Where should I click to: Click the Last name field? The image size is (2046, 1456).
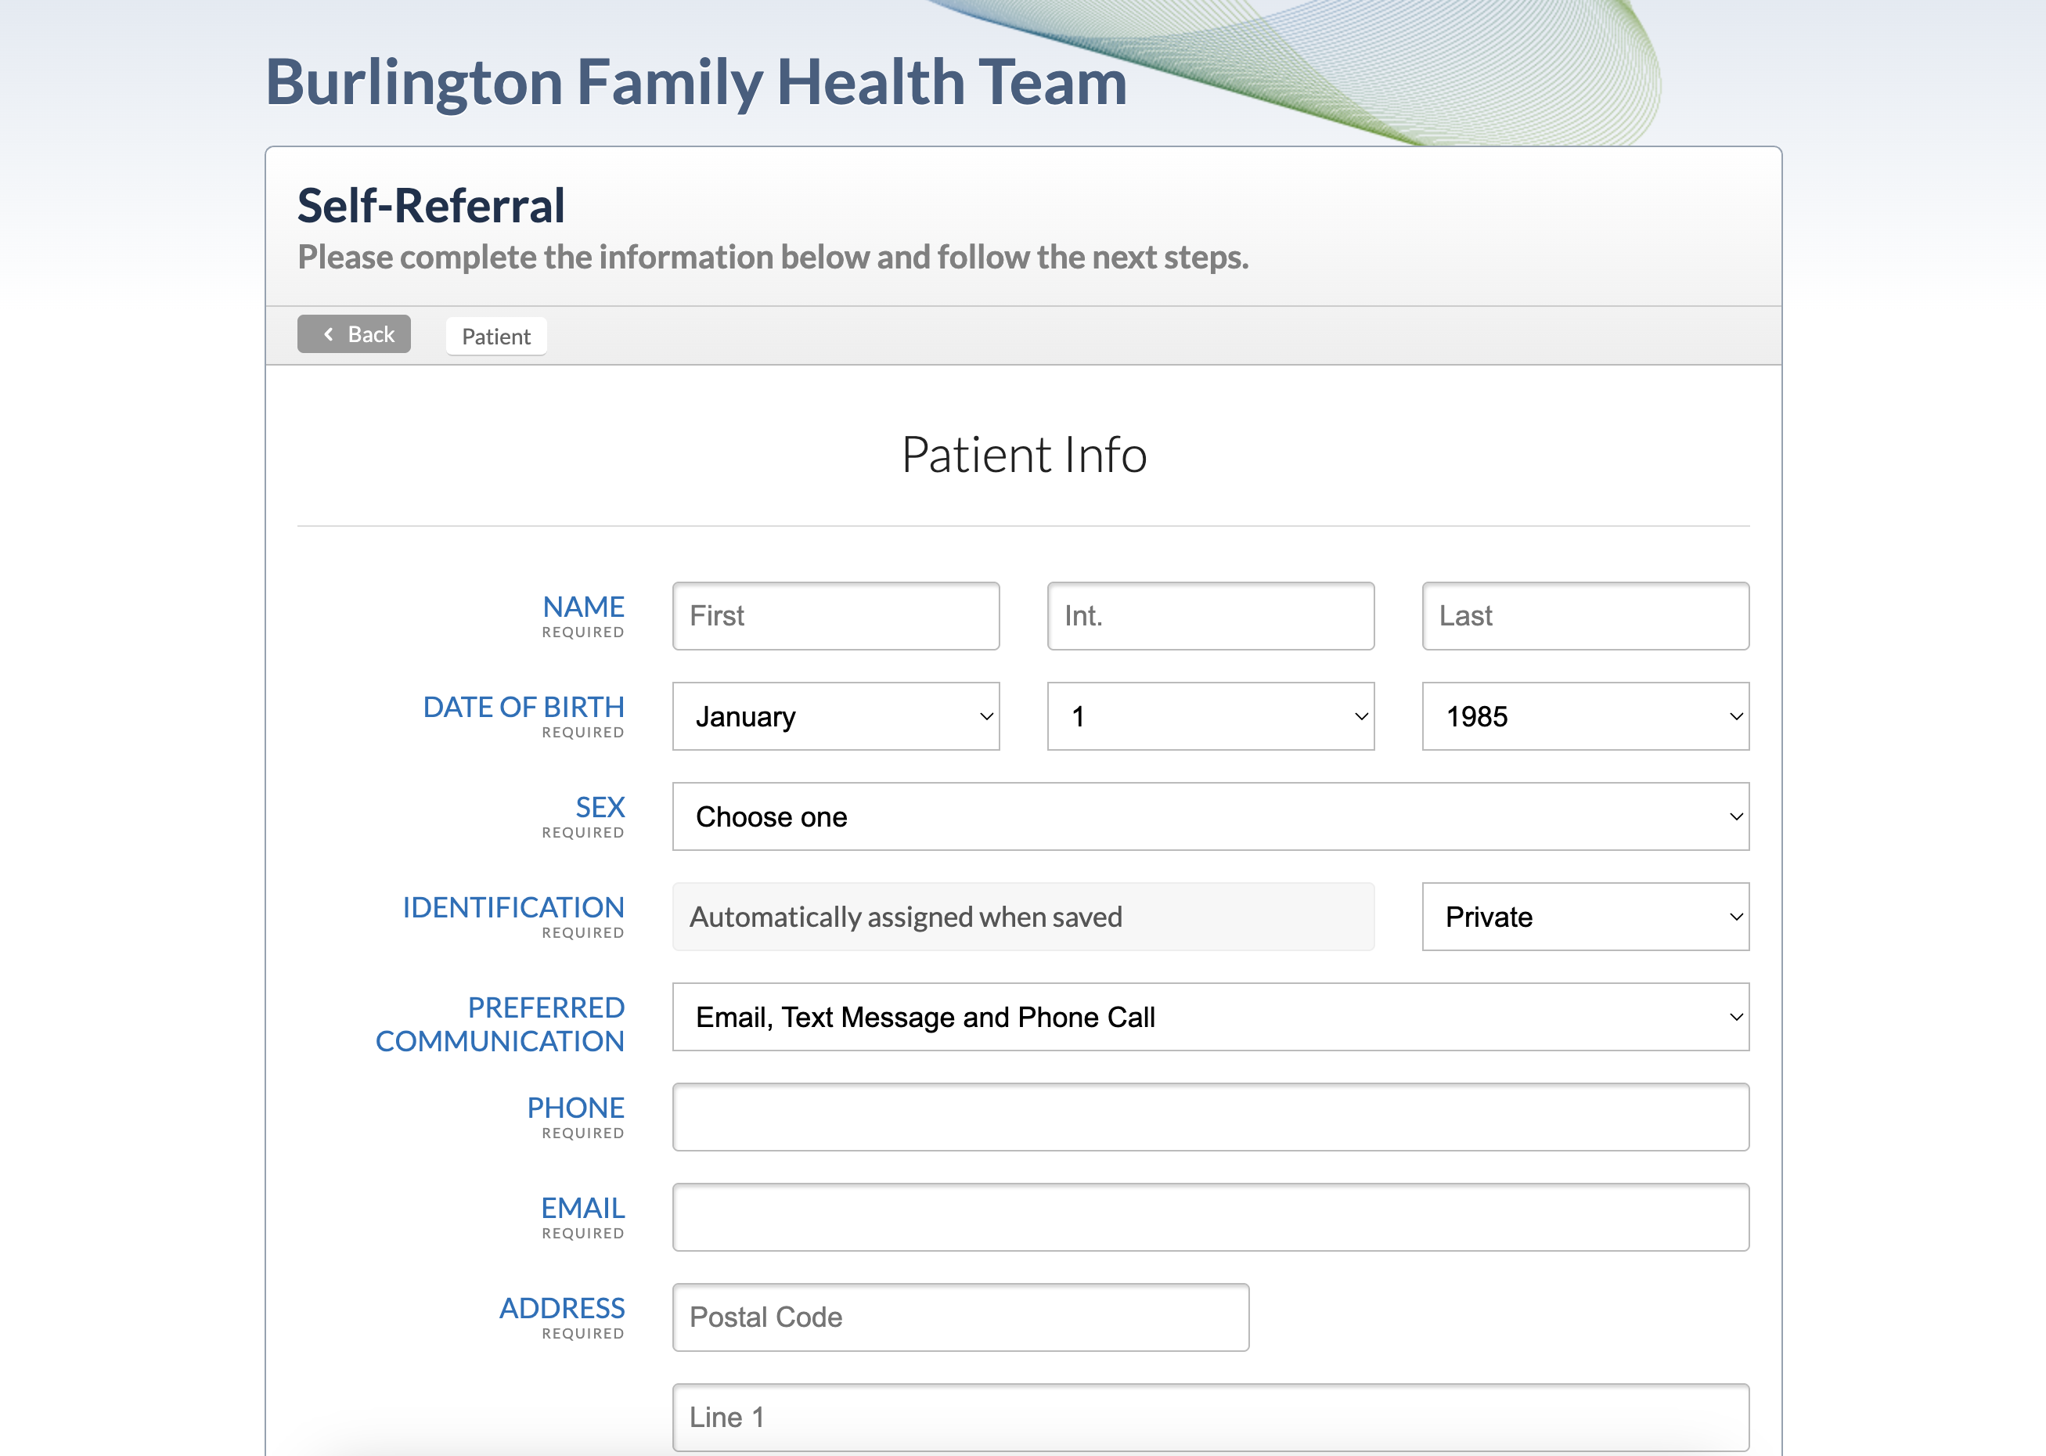click(1584, 616)
